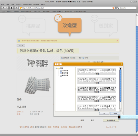Click the pencil icon above 改造型
Image resolution: width=138 pixels, height=136 pixels.
click(58, 18)
